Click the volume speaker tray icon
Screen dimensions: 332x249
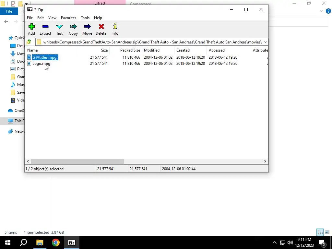pyautogui.click(x=290, y=243)
